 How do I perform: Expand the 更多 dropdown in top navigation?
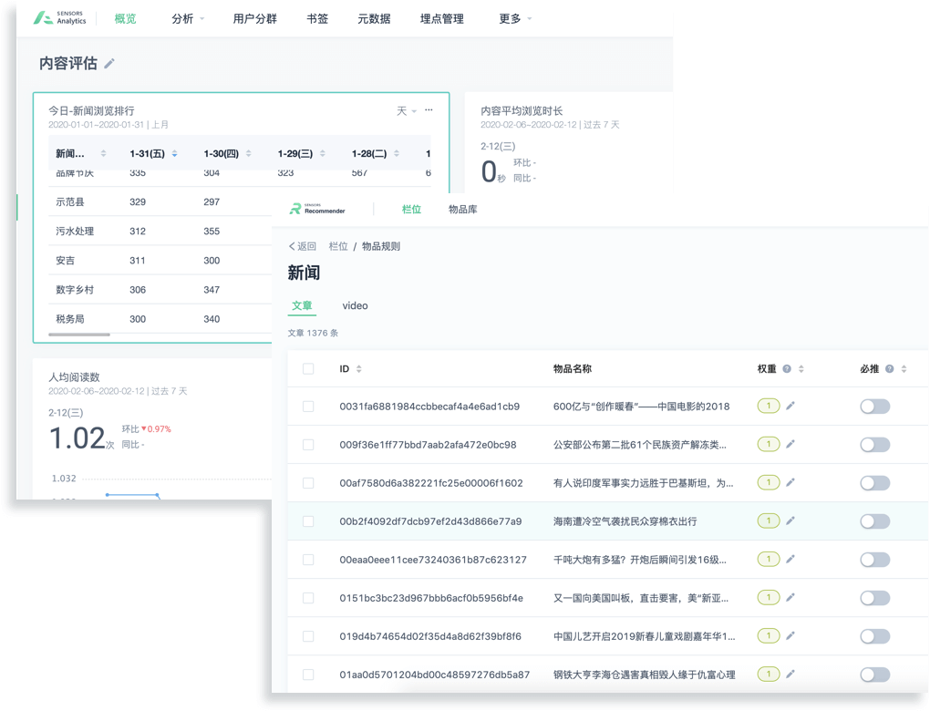pyautogui.click(x=515, y=18)
